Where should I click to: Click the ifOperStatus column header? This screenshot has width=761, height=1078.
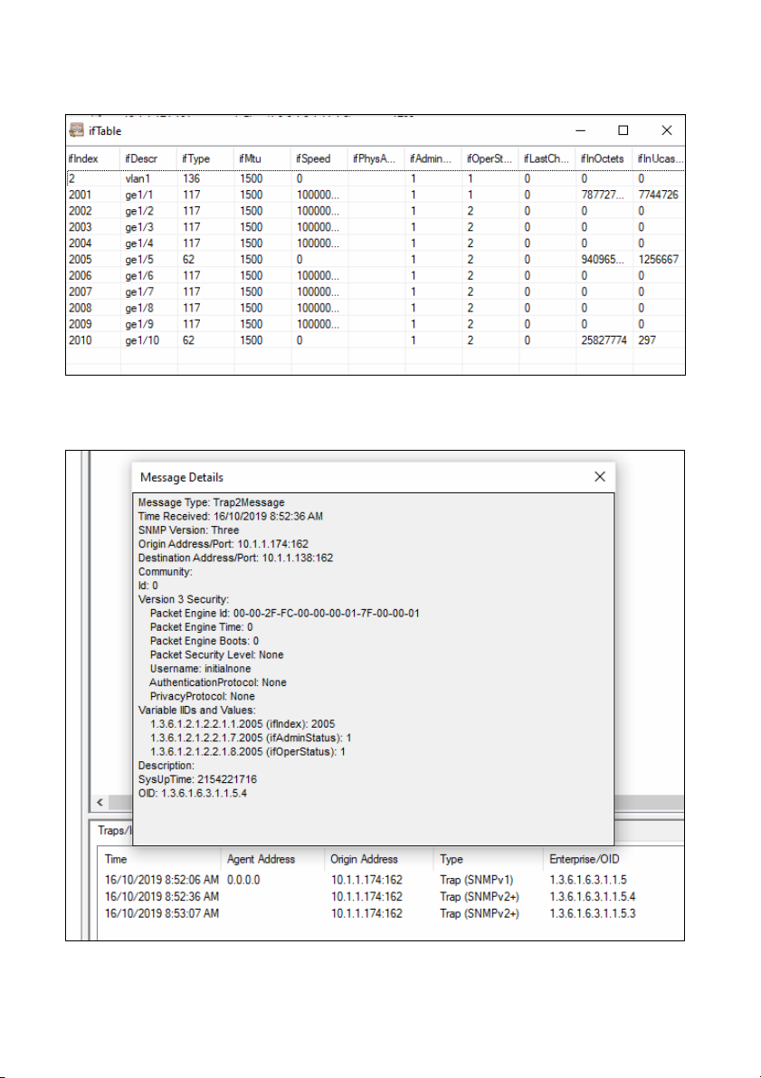[x=490, y=158]
